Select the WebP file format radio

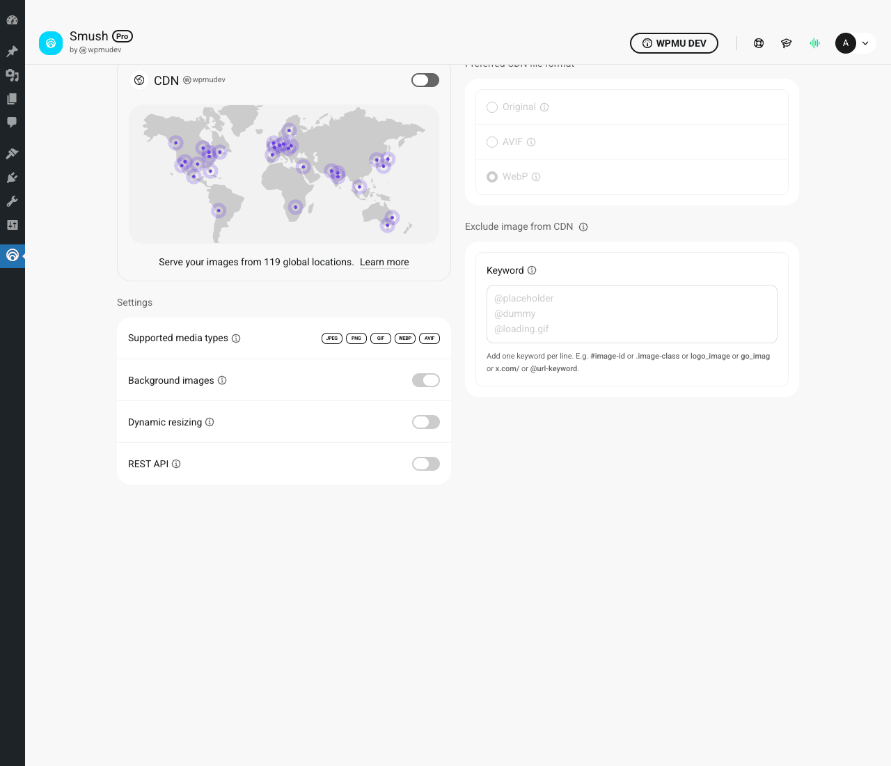point(492,177)
